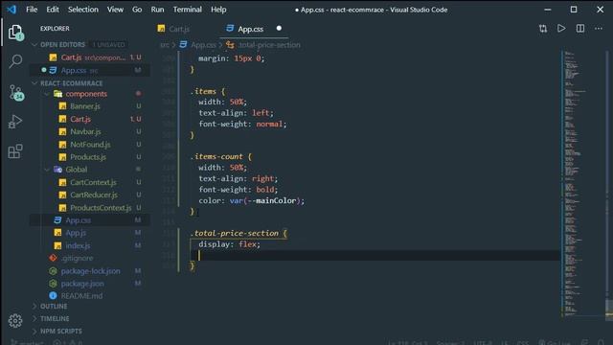The width and height of the screenshot is (613, 345).
Task: Click the Explorer panel title
Action: (x=55, y=29)
